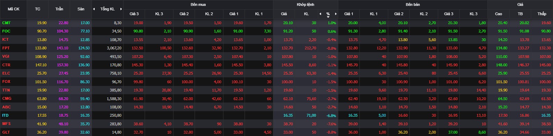Image resolution: width=553 pixels, height=136 pixels.
Task: Click the Bên mua header group
Action: [x=198, y=4]
